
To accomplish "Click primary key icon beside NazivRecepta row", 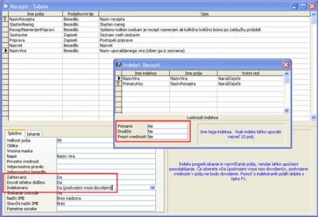I will point(5,19).
